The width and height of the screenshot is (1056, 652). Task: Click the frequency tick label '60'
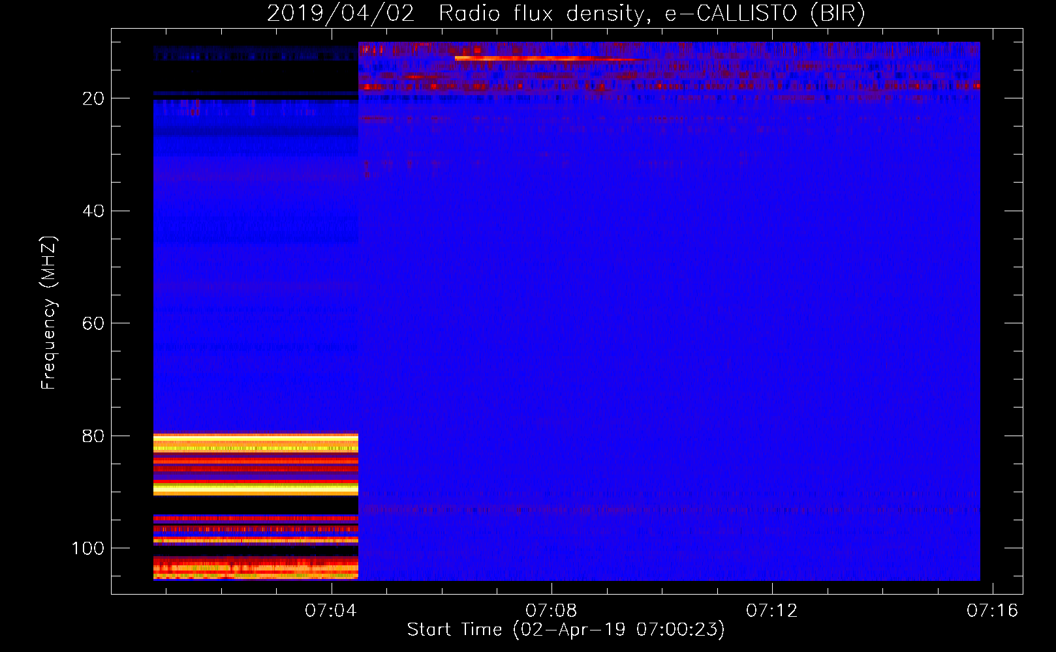click(93, 323)
